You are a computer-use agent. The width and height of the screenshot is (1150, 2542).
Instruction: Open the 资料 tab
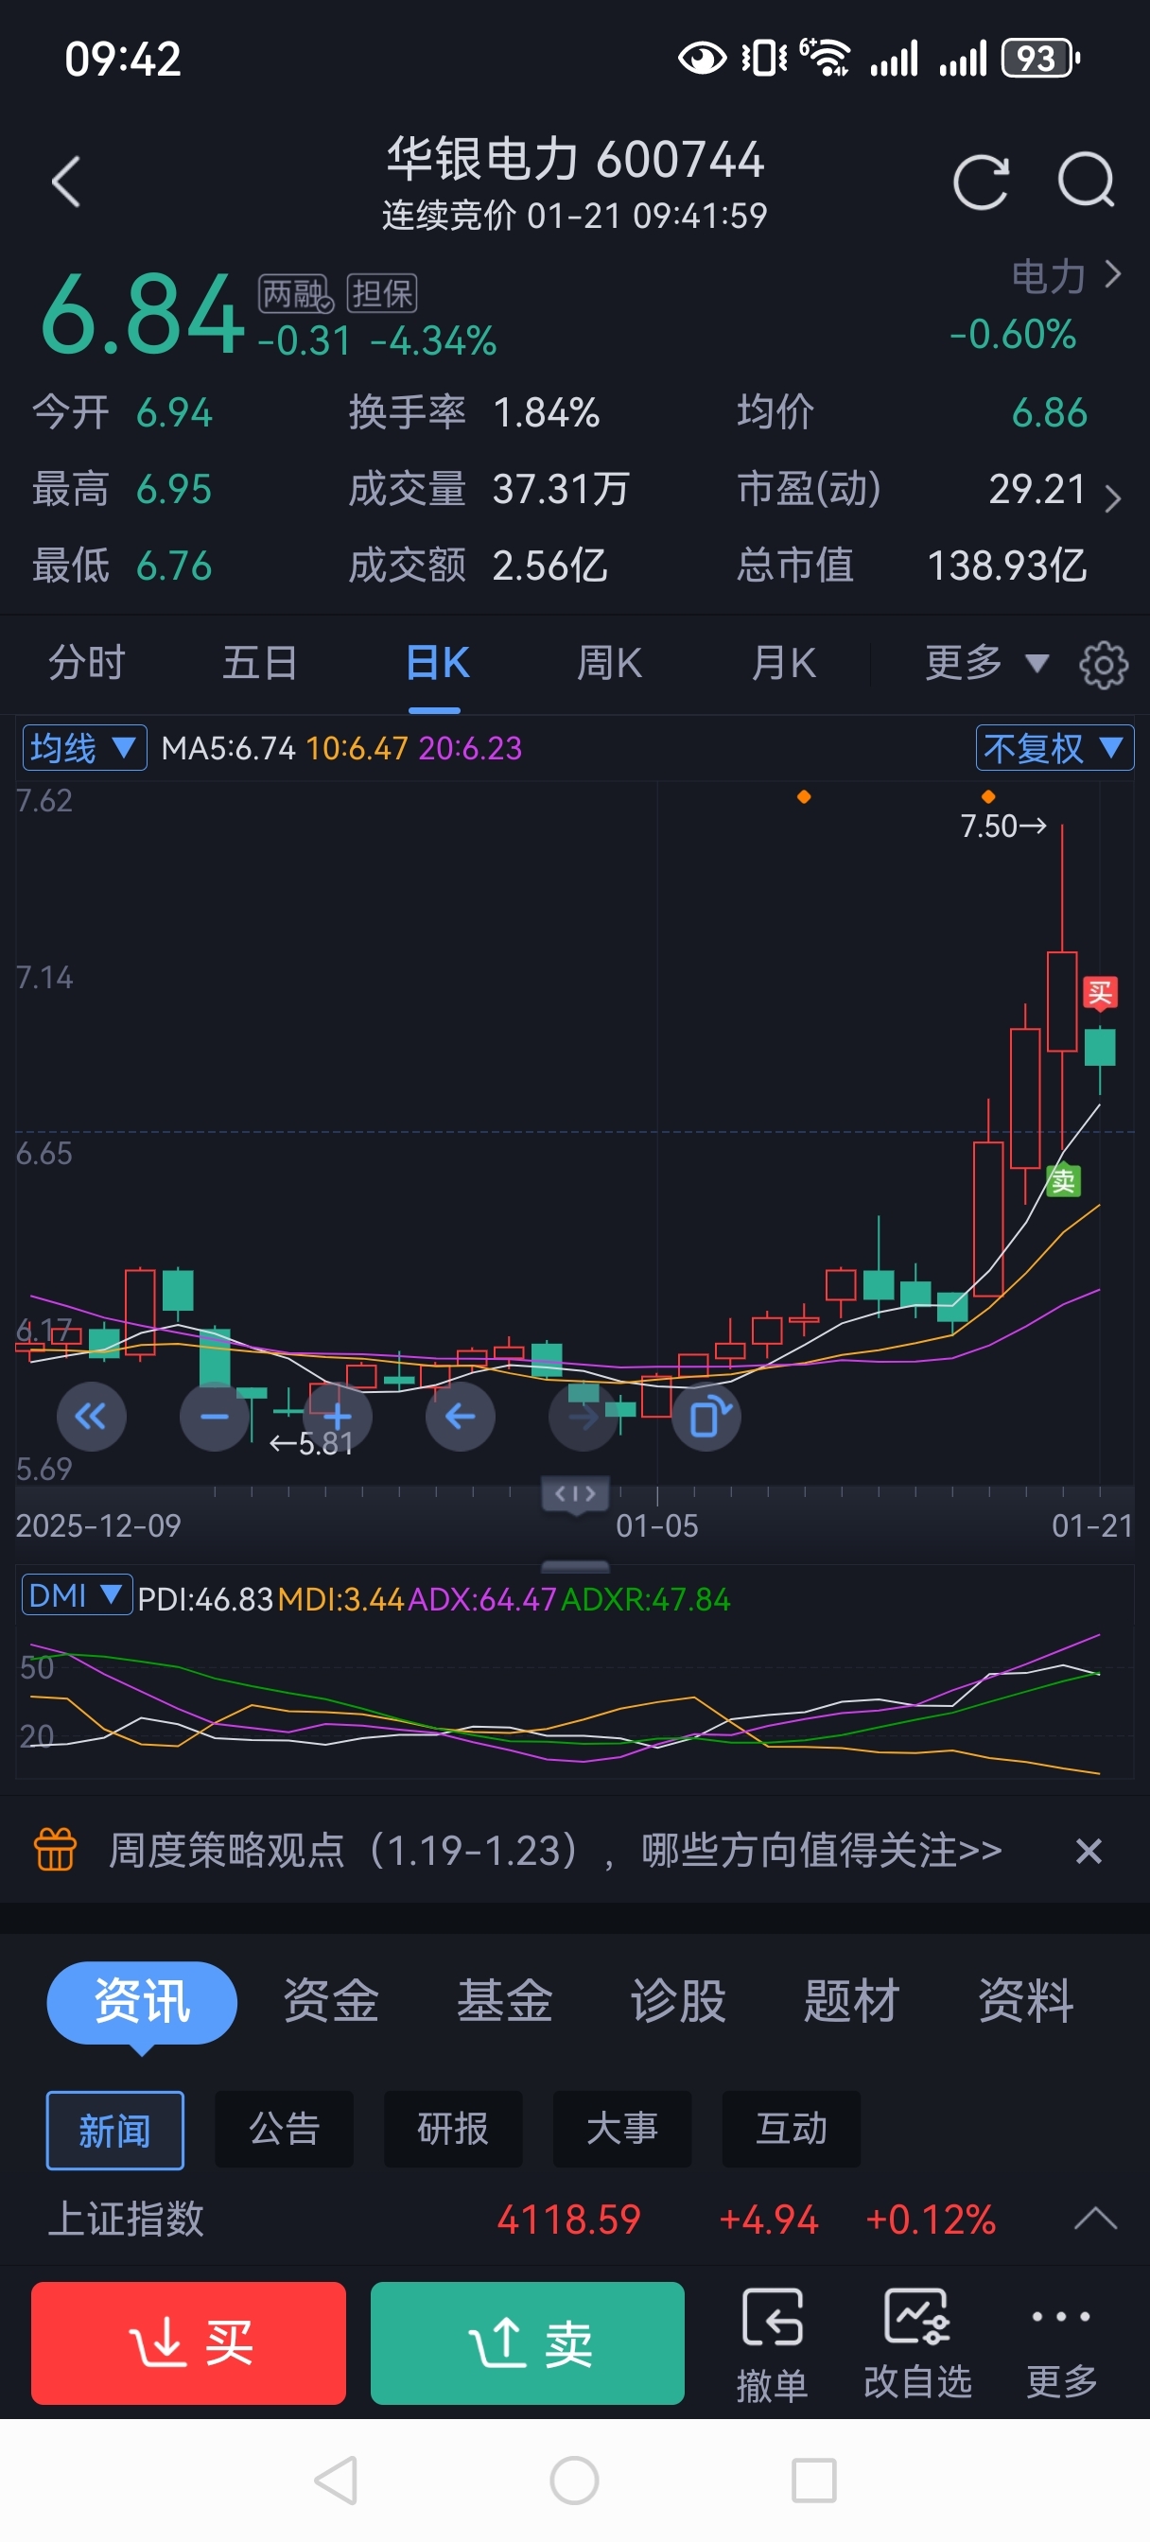pyautogui.click(x=1025, y=2002)
